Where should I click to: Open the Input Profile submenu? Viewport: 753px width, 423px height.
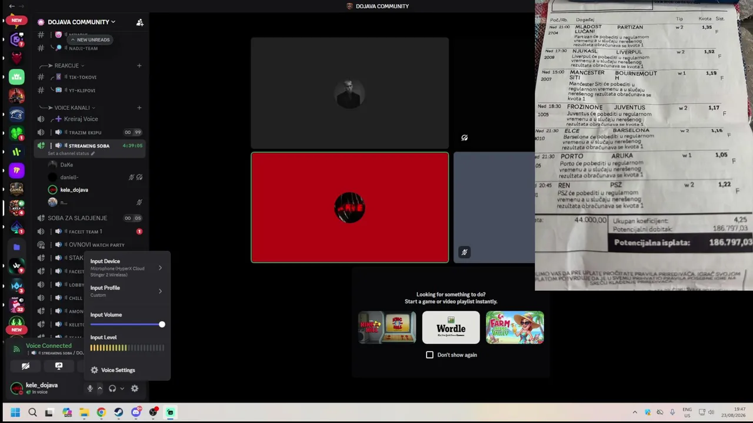[x=126, y=291]
